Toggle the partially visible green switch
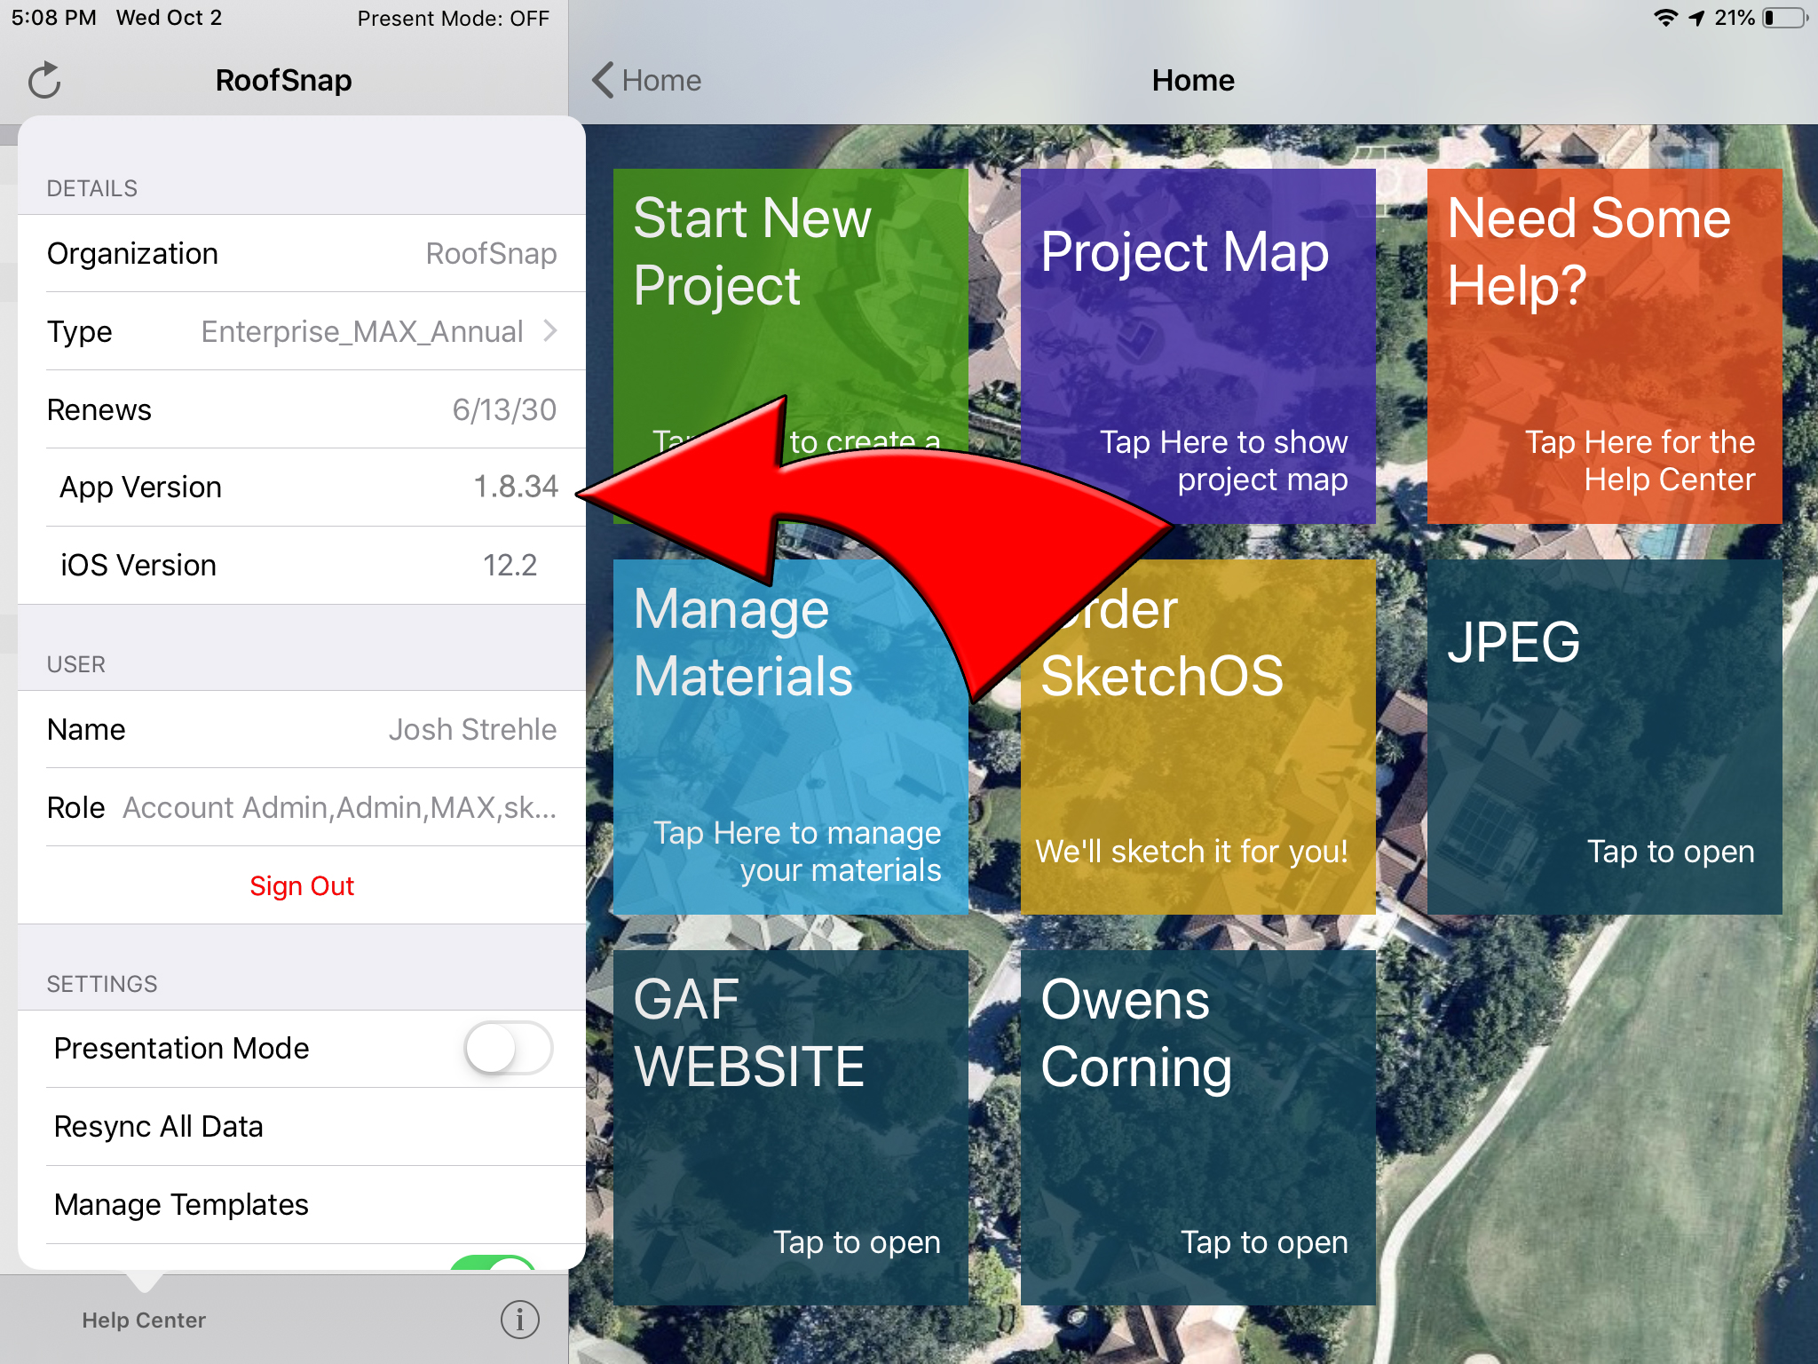 tap(493, 1262)
